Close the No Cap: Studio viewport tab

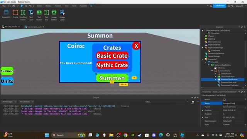(x=19, y=27)
